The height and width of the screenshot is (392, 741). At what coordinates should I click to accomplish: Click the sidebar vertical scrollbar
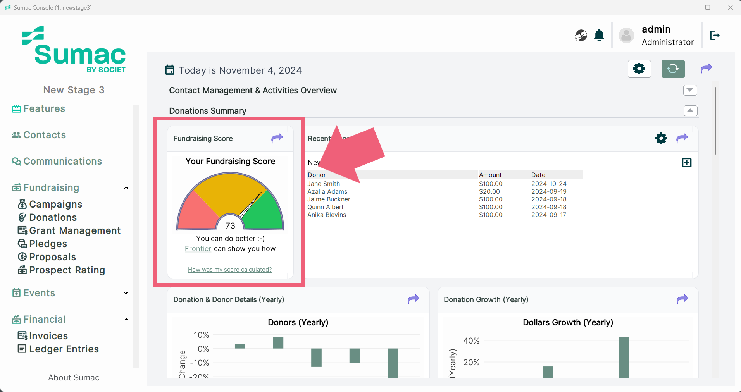[x=136, y=160]
